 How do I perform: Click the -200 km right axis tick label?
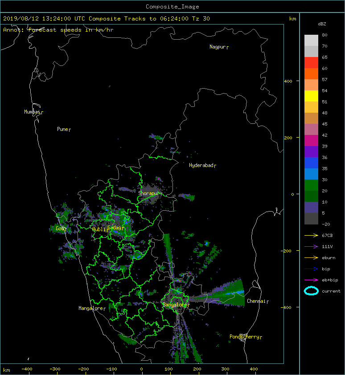pyautogui.click(x=287, y=251)
